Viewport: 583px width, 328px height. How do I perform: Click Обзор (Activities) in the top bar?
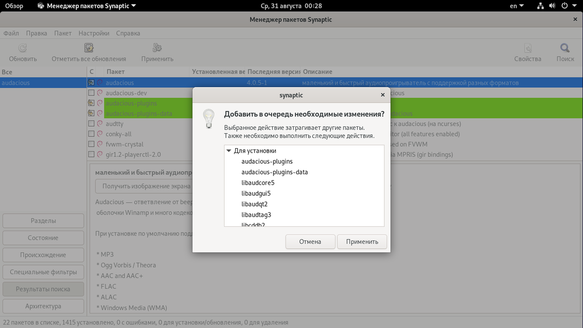coord(14,6)
